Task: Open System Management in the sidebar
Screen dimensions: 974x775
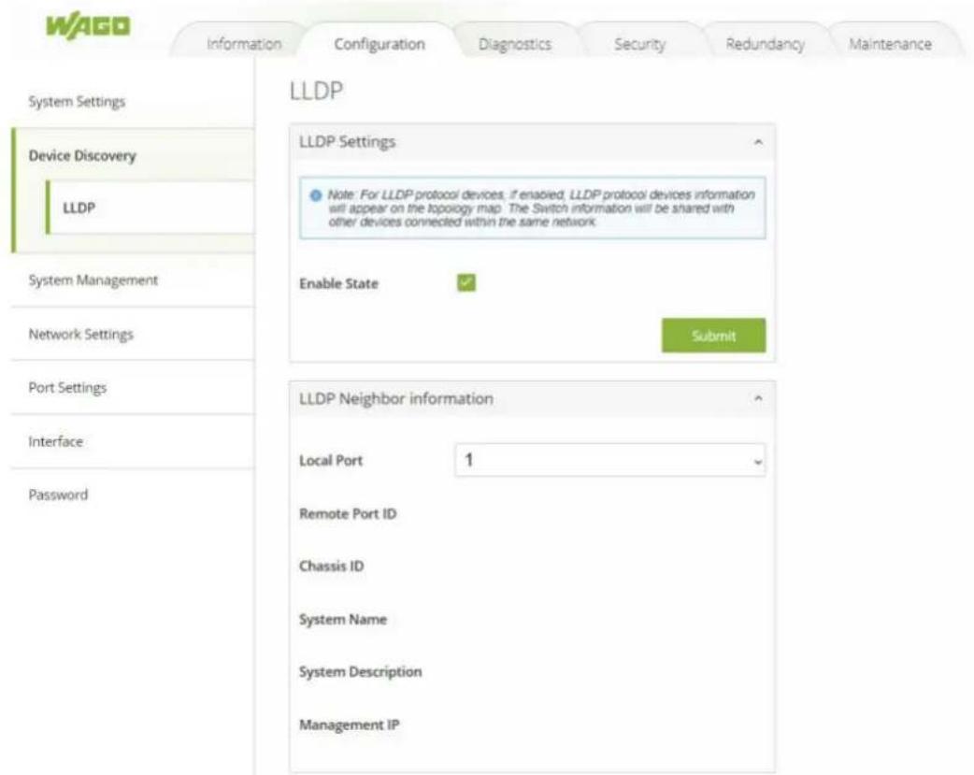Action: 133,280
